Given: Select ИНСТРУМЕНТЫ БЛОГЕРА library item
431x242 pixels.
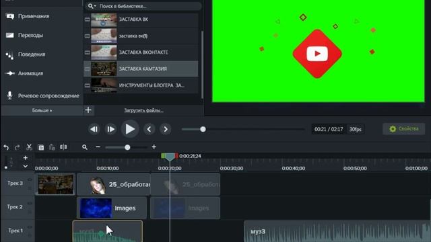Looking at the screenshot, I should 141,85.
